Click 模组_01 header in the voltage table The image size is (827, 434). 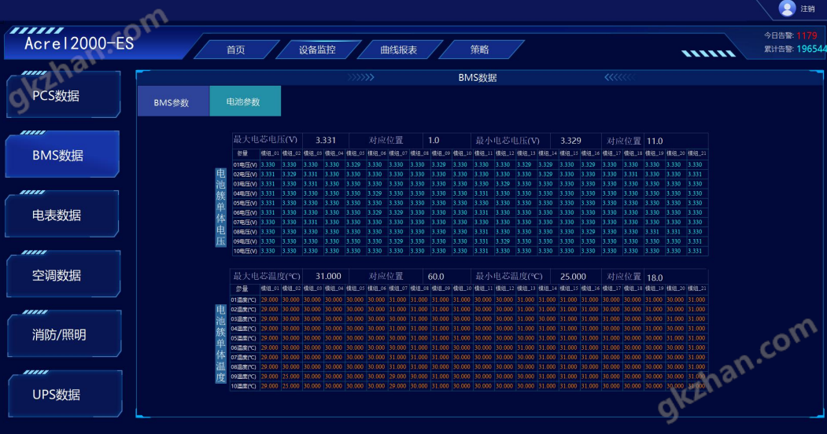tap(270, 153)
